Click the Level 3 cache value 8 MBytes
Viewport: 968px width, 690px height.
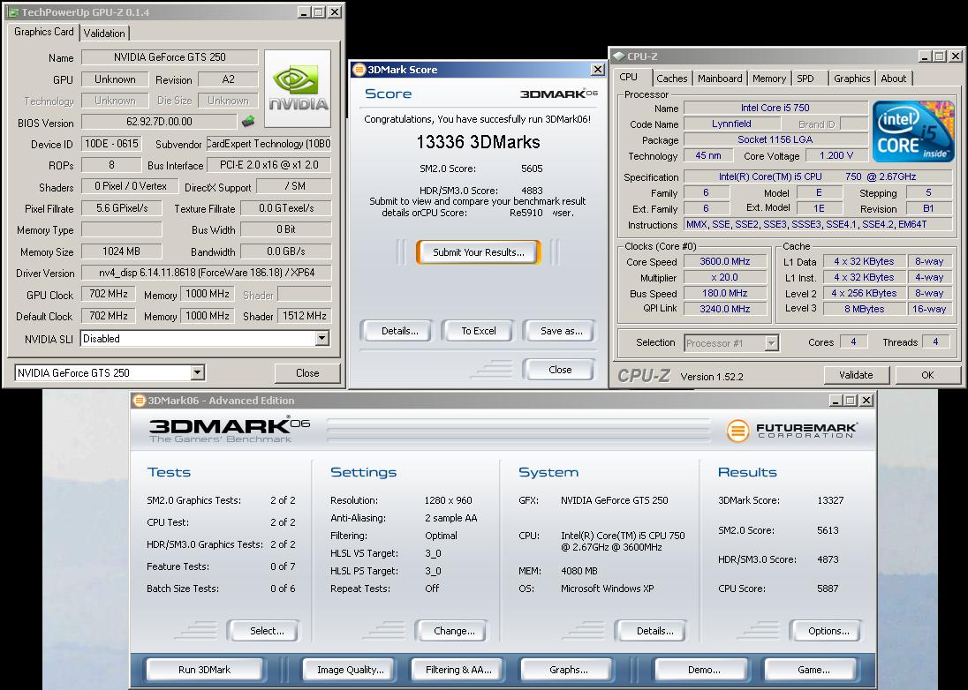(x=865, y=309)
